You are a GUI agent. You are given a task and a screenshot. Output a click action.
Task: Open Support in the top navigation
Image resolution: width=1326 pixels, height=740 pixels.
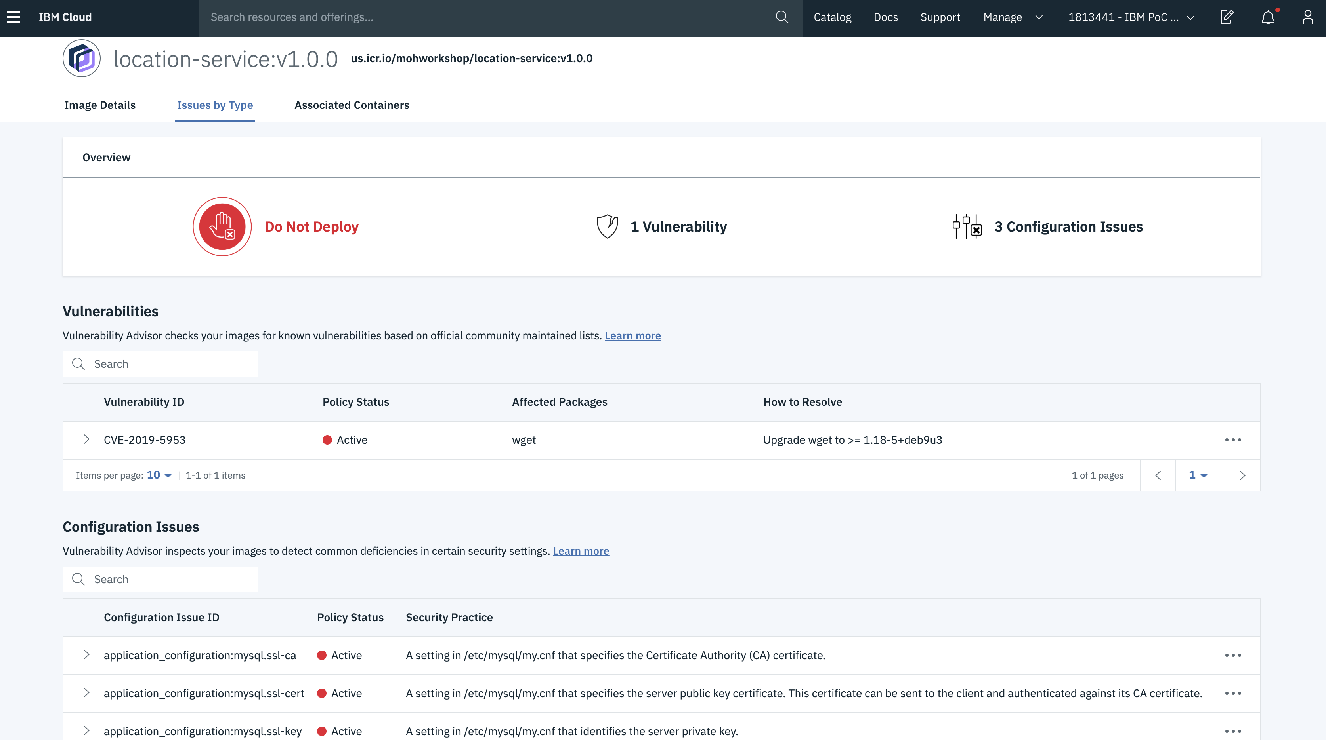(x=940, y=17)
